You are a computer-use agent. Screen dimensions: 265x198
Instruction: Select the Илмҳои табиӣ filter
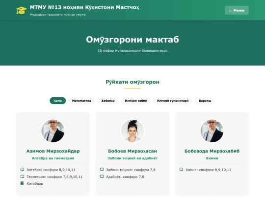[x=136, y=101]
